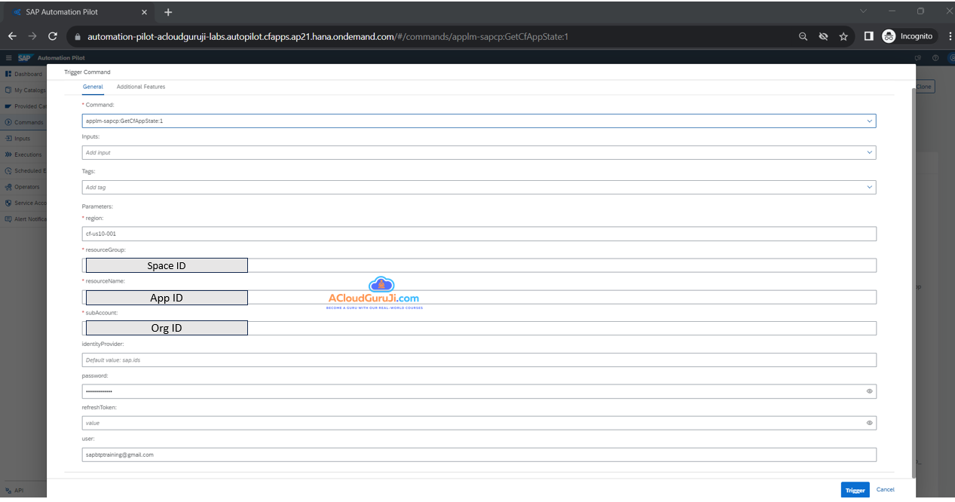This screenshot has width=955, height=502.
Task: Show password with the eye icon
Action: 869,391
